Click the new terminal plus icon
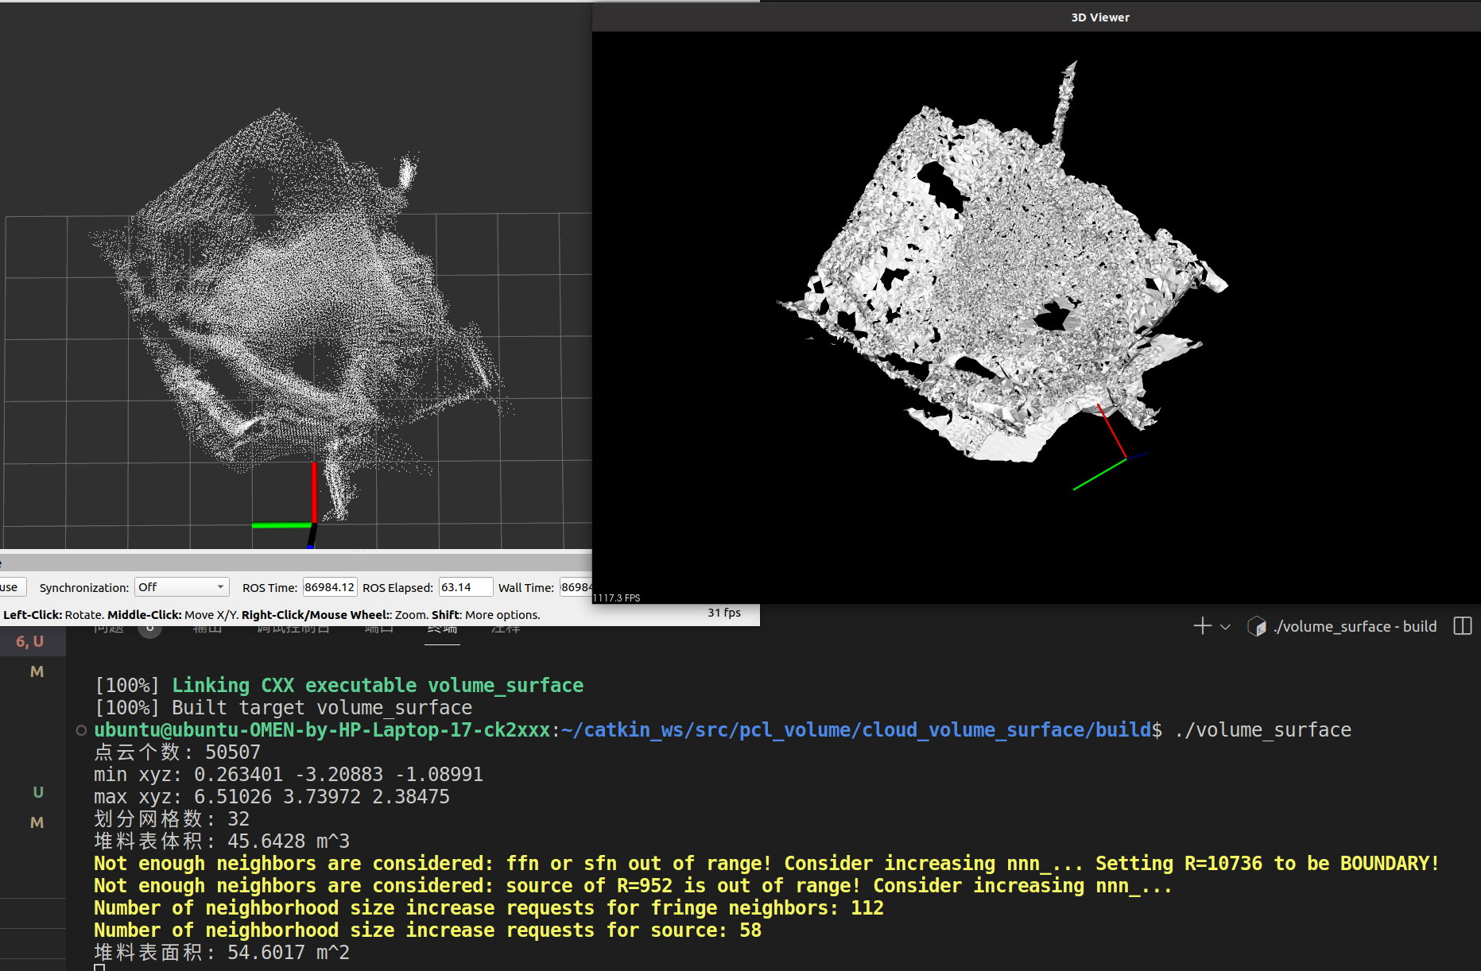The width and height of the screenshot is (1481, 971). 1202,626
